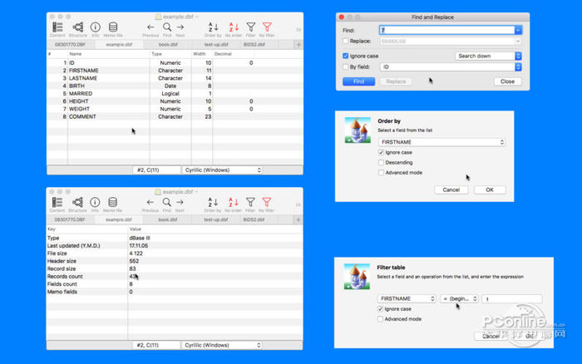Viewport: 582px width, 364px height.
Task: Open Find field history dropdown arrow
Action: click(x=518, y=30)
